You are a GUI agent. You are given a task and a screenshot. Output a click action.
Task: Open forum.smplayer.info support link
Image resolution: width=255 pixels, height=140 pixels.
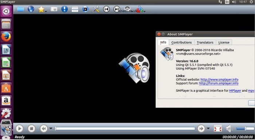[x=219, y=83]
